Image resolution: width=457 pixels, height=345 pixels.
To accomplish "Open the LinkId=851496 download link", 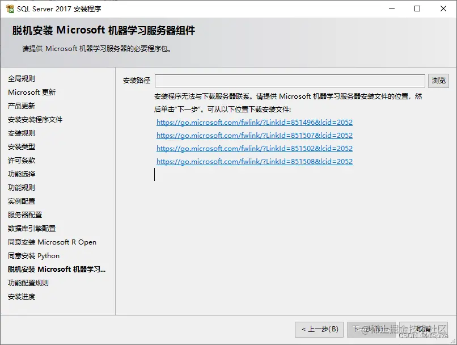I will (x=255, y=122).
